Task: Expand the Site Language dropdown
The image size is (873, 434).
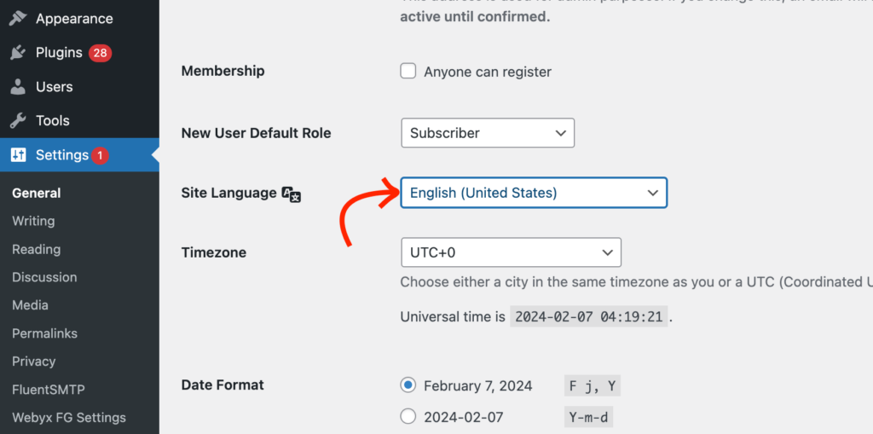Action: click(534, 193)
